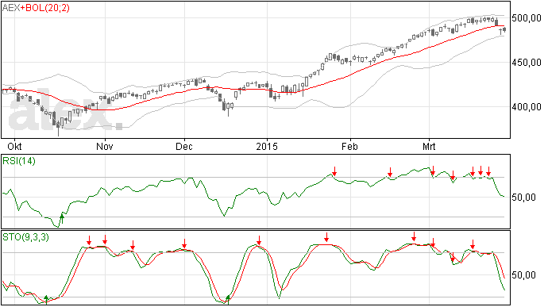
Task: Click the red STO arrow above early January peak
Action: tap(259, 240)
